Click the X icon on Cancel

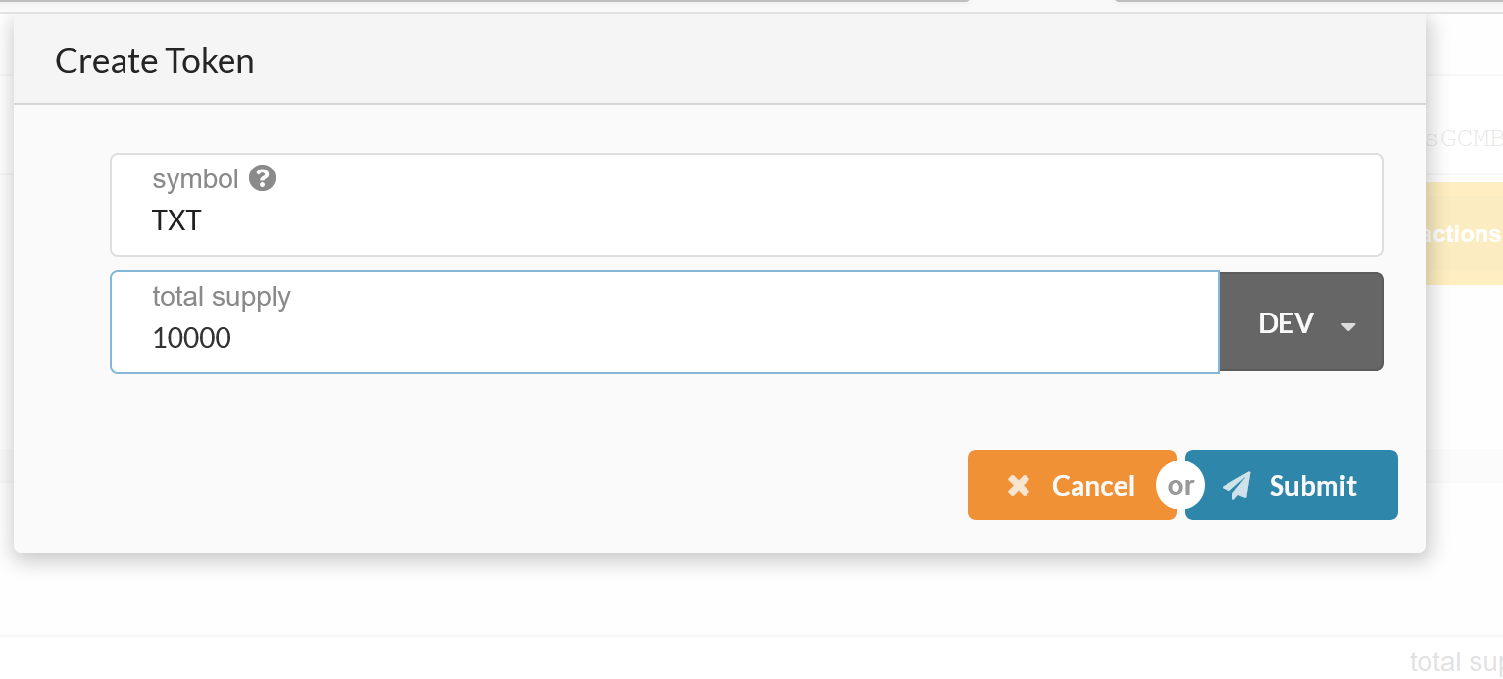pyautogui.click(x=1019, y=486)
